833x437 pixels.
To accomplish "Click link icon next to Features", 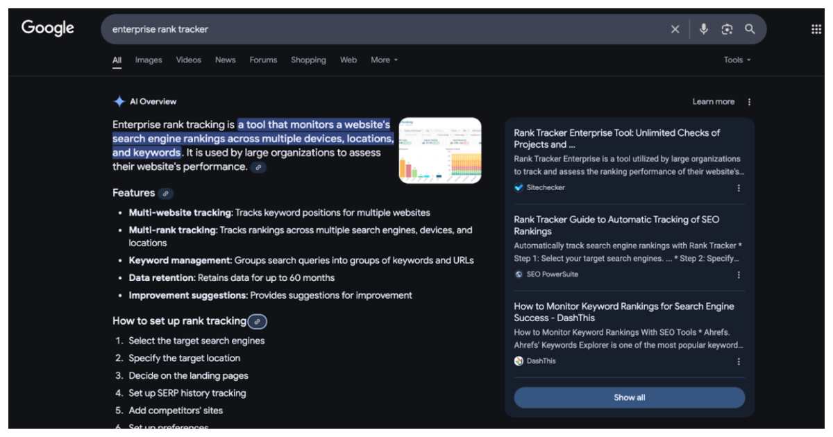I will click(x=165, y=194).
